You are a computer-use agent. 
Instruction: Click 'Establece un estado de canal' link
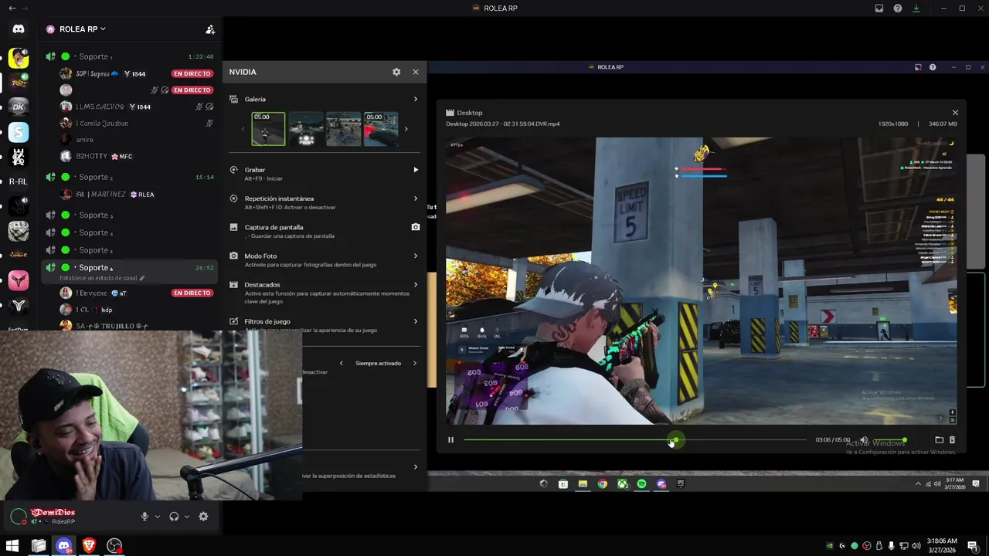pos(102,278)
